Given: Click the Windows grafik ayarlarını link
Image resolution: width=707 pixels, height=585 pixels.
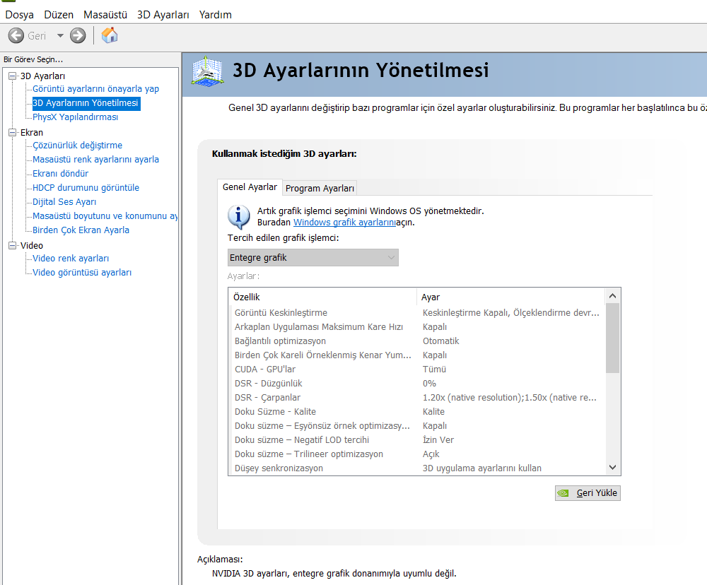Looking at the screenshot, I should 344,223.
